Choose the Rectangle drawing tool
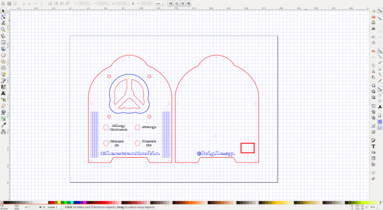This screenshot has width=383, height=210. 3,42
